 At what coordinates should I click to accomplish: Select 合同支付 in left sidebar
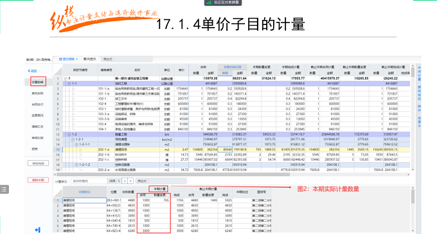pos(37,104)
